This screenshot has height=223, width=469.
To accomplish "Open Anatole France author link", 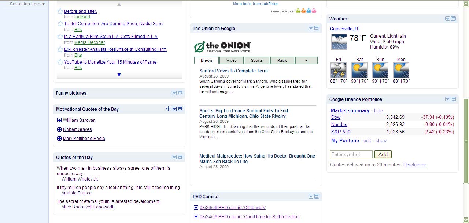I will pos(77,193).
